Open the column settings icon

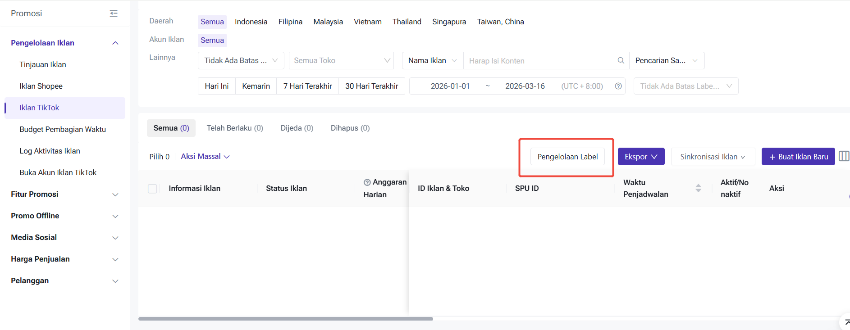[x=844, y=156]
